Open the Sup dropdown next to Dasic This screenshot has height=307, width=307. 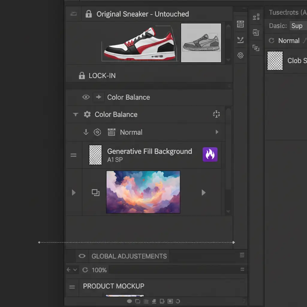298,26
